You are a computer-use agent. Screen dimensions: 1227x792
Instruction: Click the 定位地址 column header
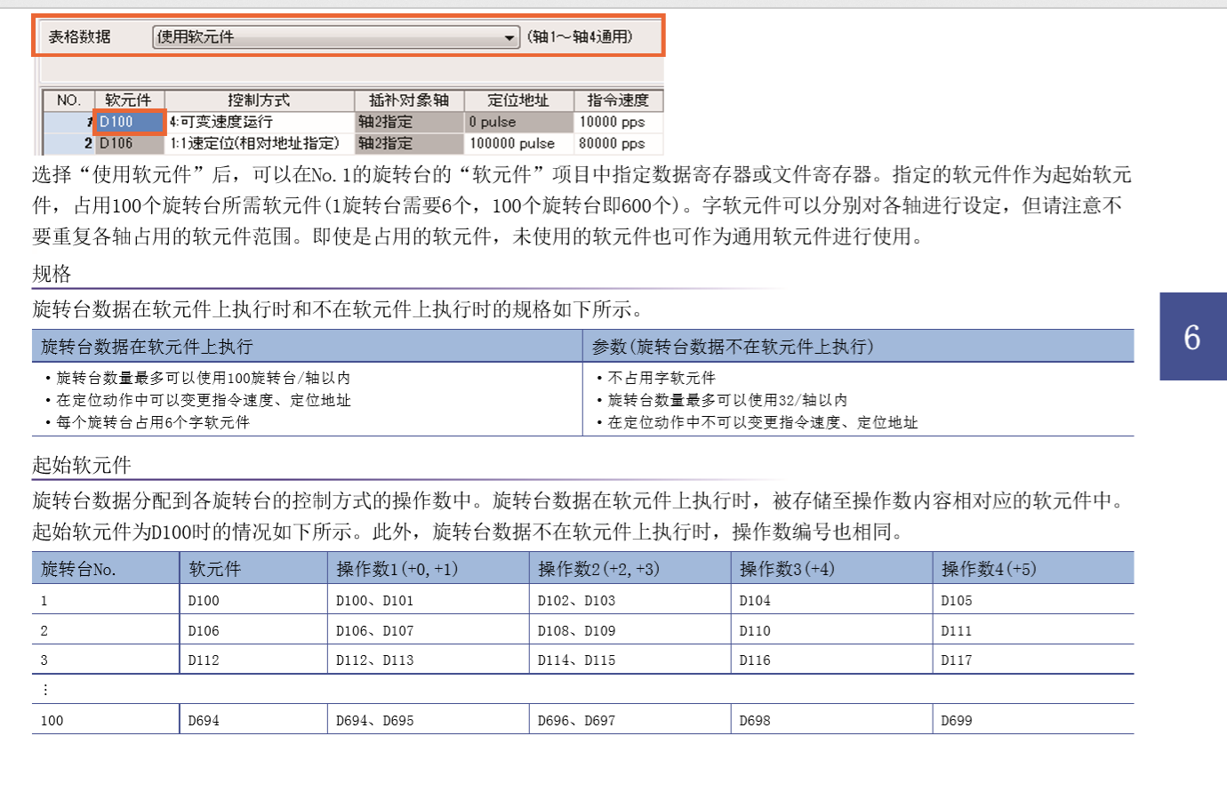coord(518,100)
